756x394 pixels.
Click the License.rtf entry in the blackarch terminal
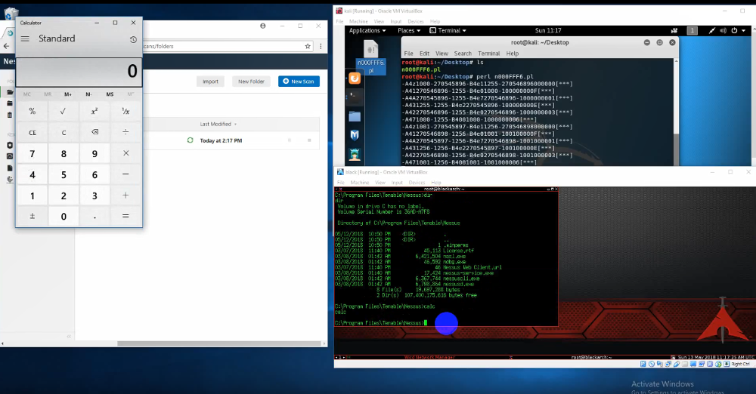tap(459, 251)
